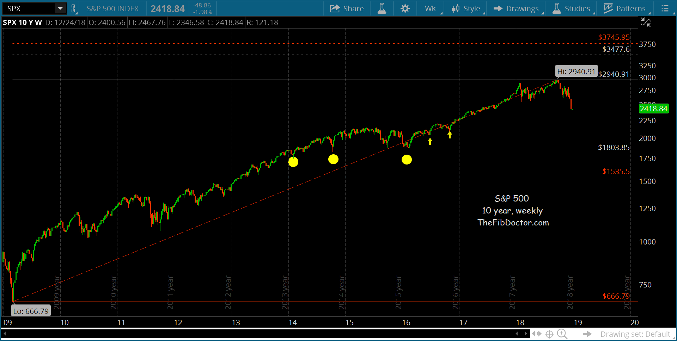The width and height of the screenshot is (677, 341).
Task: Select the 10 year, weekly text annotation
Action: click(x=512, y=210)
